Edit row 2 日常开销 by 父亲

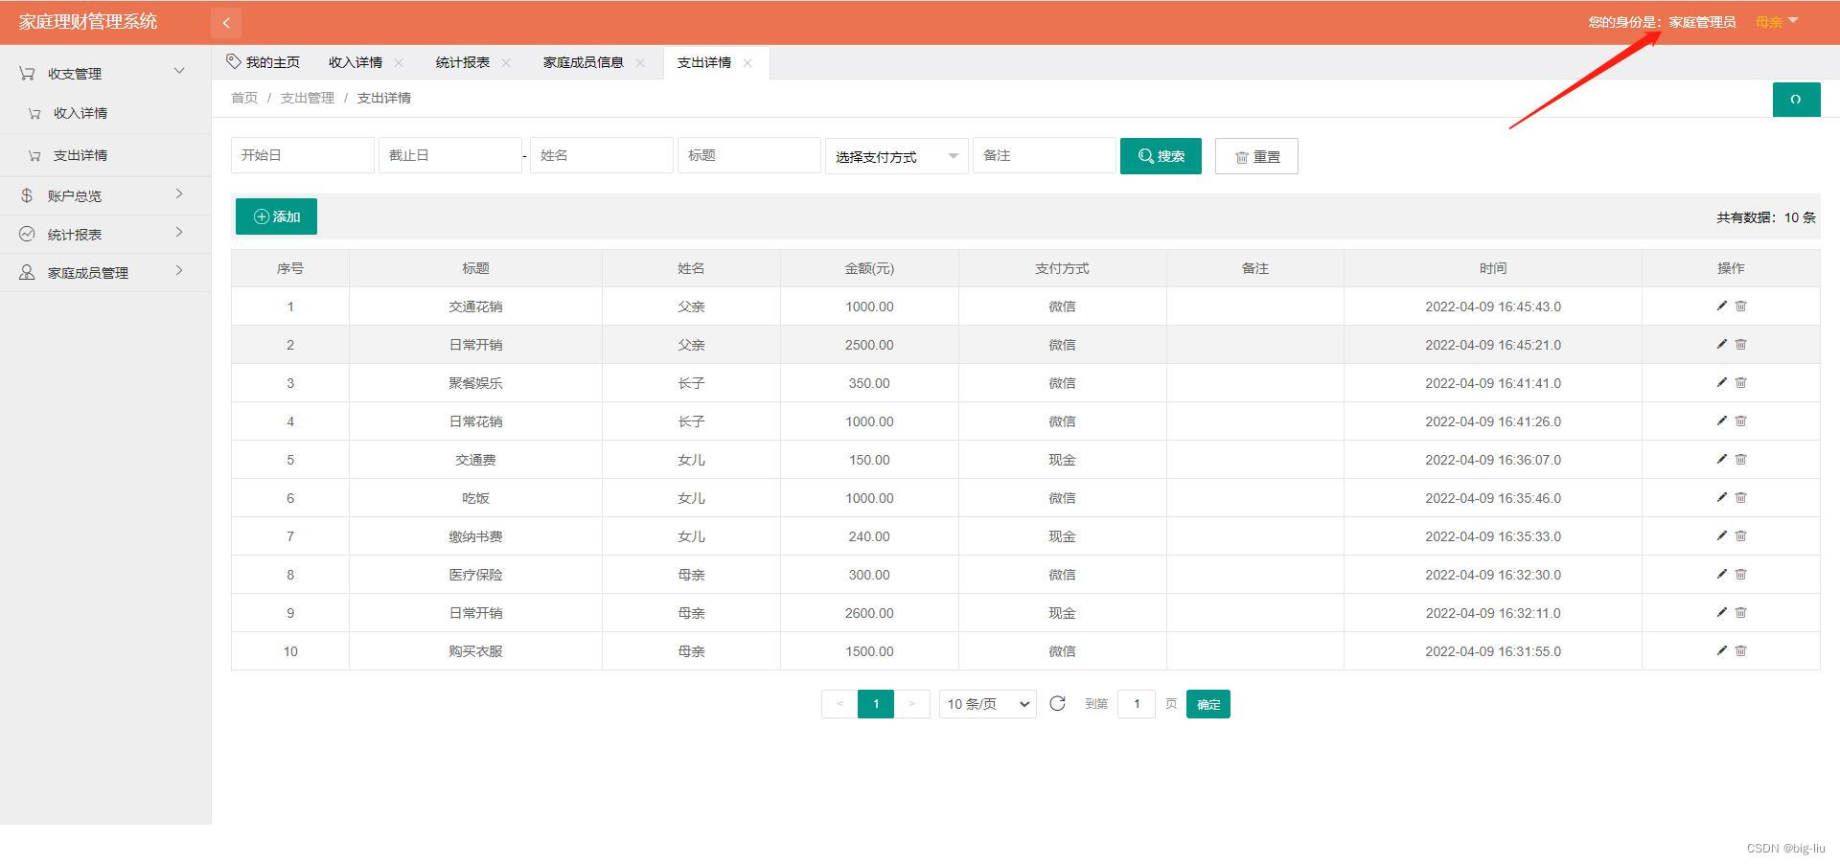pos(1721,344)
